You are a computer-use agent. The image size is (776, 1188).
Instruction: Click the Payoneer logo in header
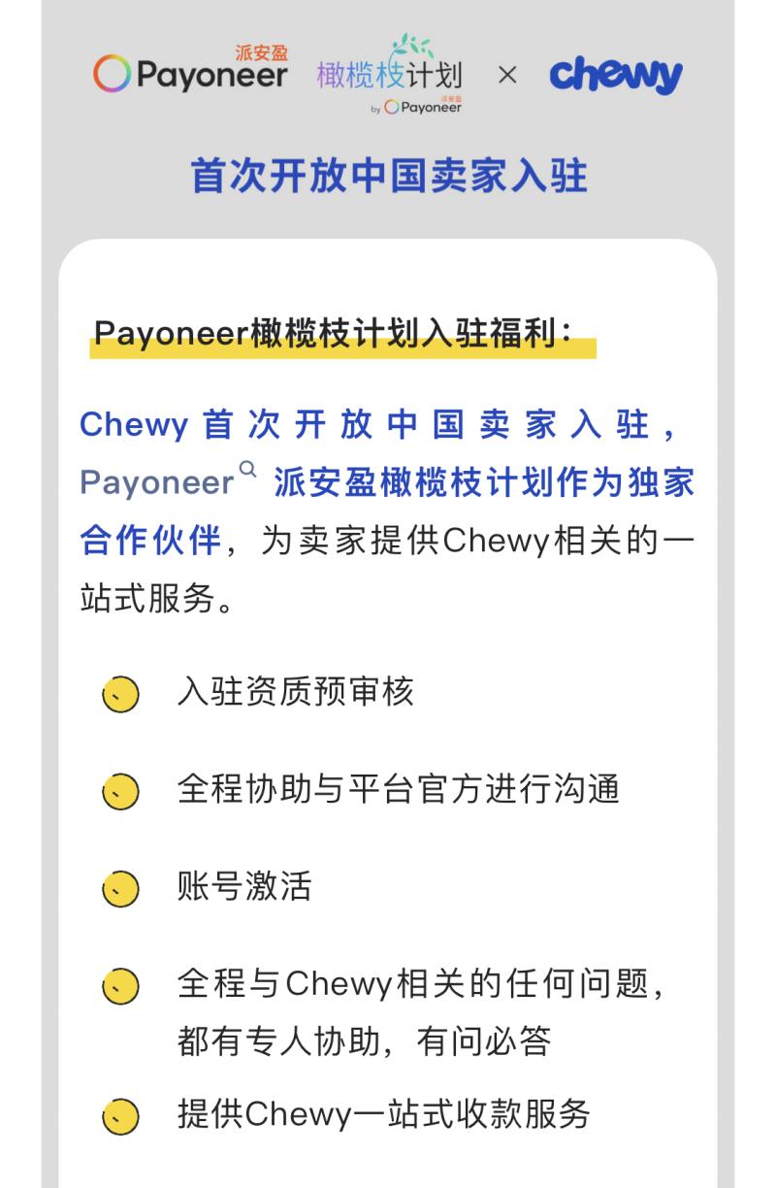(190, 72)
